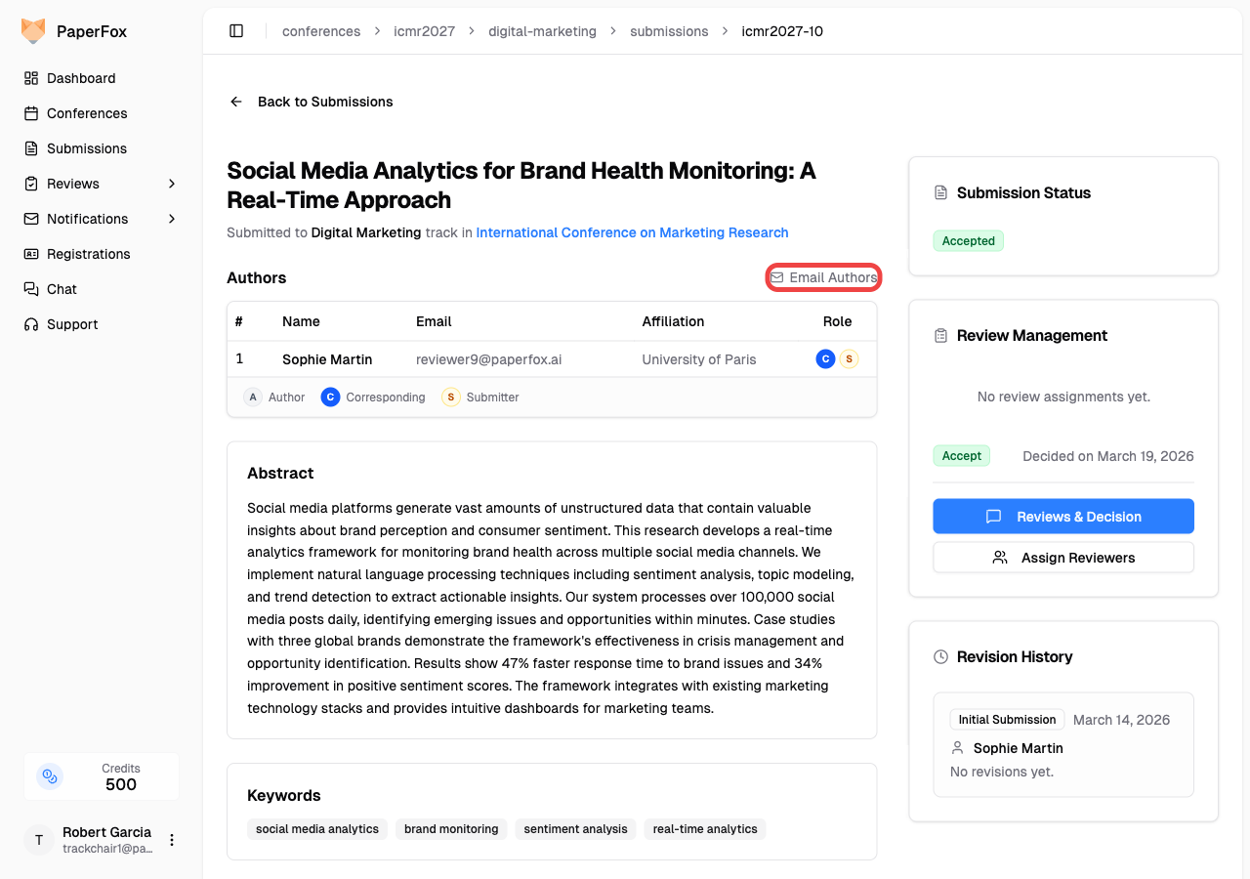Click the Assign Reviewers button
This screenshot has width=1250, height=879.
pyautogui.click(x=1062, y=558)
